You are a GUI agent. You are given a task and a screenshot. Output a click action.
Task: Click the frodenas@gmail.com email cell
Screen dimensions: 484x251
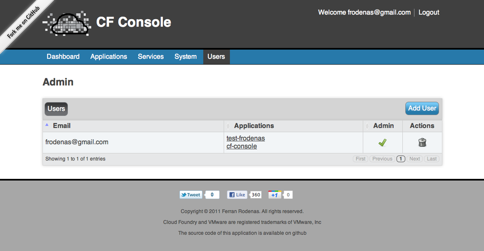(133, 142)
